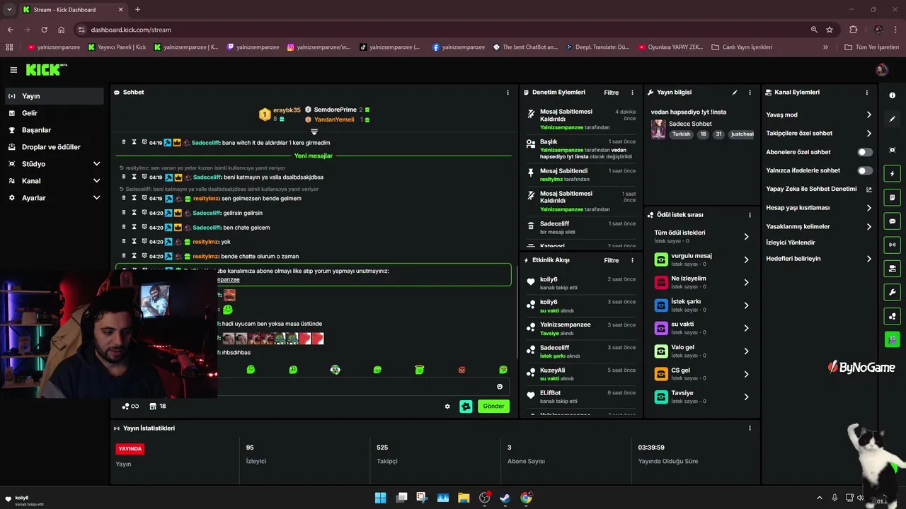Open Sohbet panel three-dot options
Screen dimensions: 906x509
(508, 93)
